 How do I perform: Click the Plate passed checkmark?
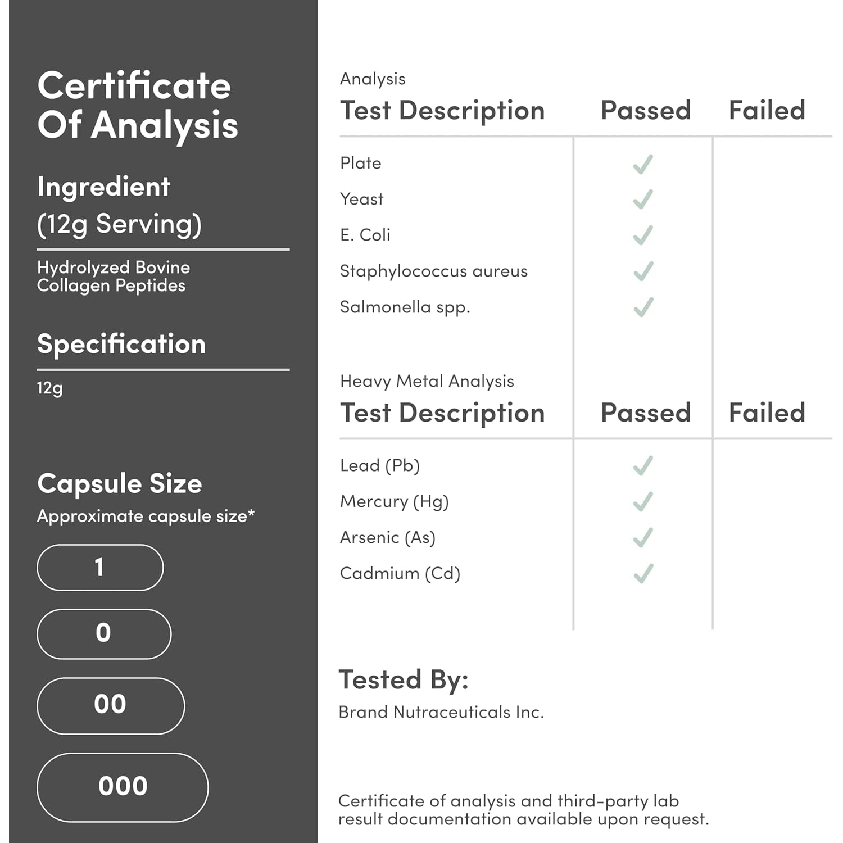pos(643,164)
